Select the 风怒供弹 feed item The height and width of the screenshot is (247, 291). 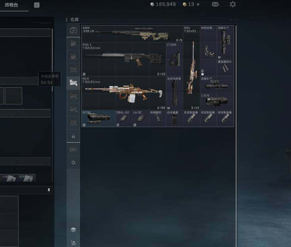(208, 51)
